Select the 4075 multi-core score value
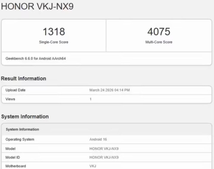 click(159, 31)
